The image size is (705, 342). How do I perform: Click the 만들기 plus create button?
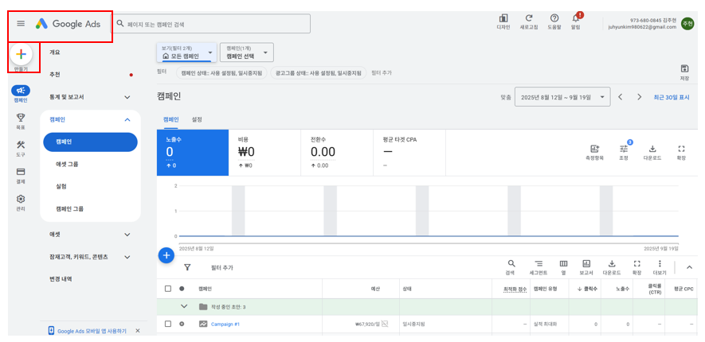tap(22, 54)
